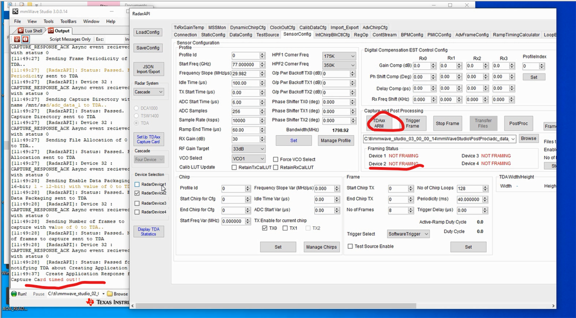The width and height of the screenshot is (576, 318).
Task: Enable the RadarDevice1 checkbox
Action: [137, 185]
